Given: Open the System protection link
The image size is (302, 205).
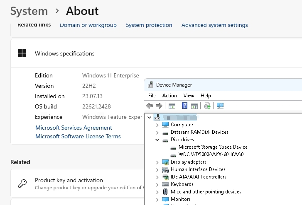Looking at the screenshot, I should pos(149,25).
